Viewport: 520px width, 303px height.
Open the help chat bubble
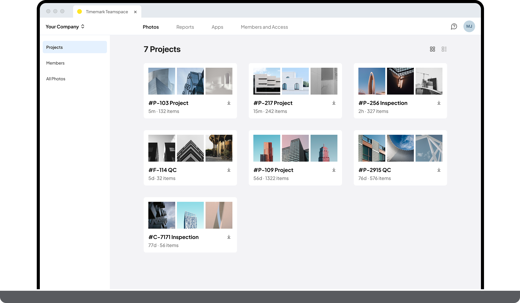(x=454, y=26)
